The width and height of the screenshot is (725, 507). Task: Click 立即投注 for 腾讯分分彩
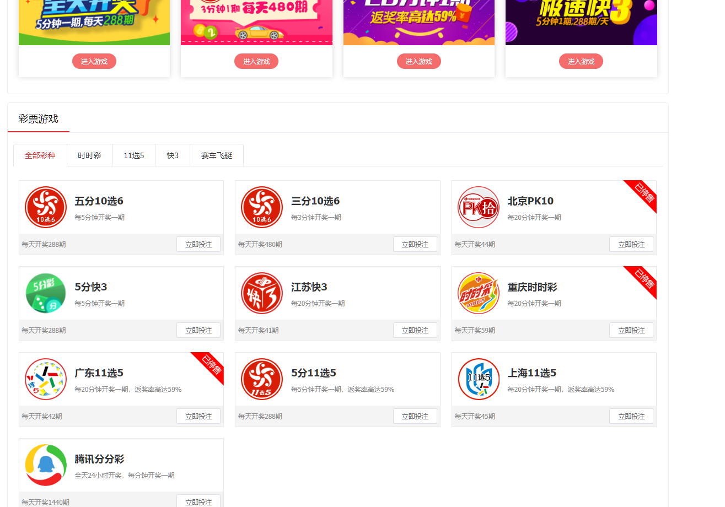coord(198,502)
